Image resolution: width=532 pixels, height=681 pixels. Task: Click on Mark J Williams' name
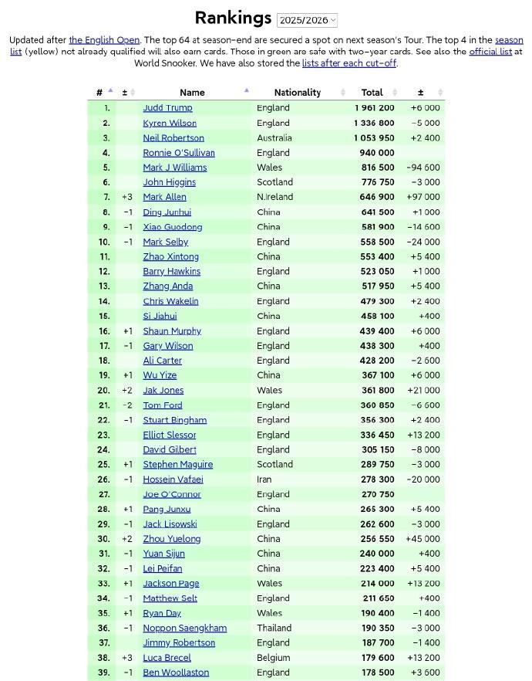[x=175, y=168]
